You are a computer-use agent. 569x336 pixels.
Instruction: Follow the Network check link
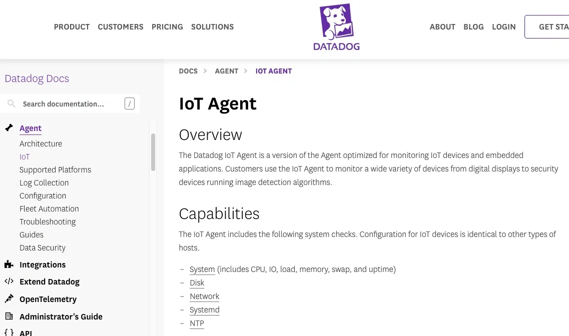click(x=204, y=296)
